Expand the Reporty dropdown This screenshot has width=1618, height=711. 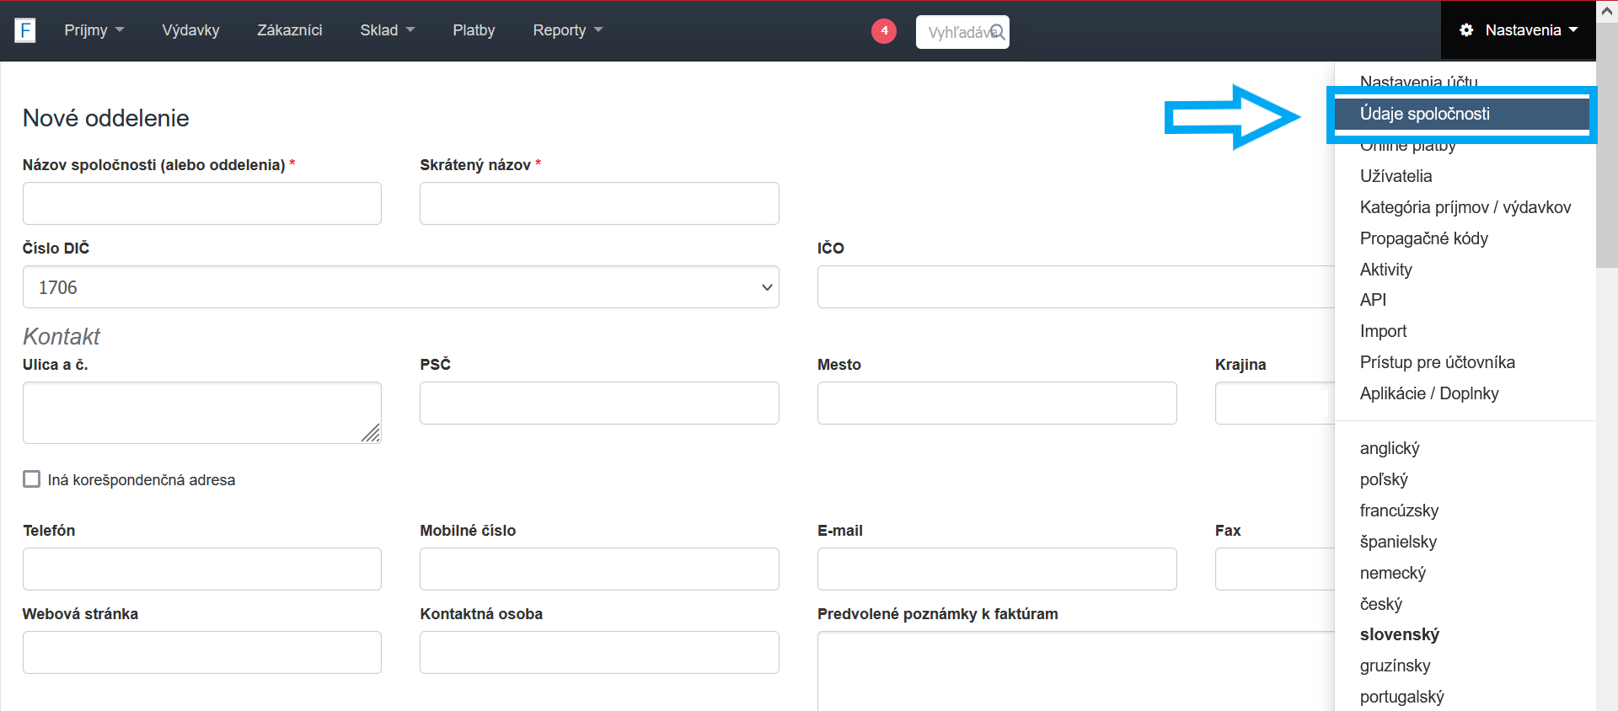pyautogui.click(x=567, y=30)
